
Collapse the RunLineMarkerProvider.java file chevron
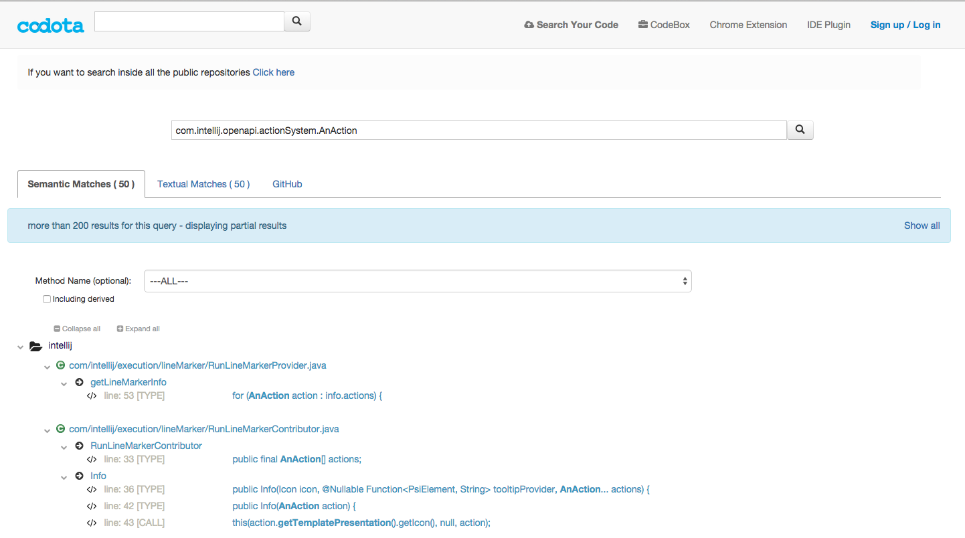click(x=47, y=366)
